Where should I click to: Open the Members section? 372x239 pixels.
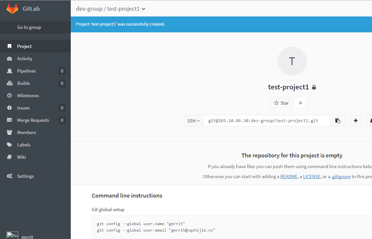10,132
